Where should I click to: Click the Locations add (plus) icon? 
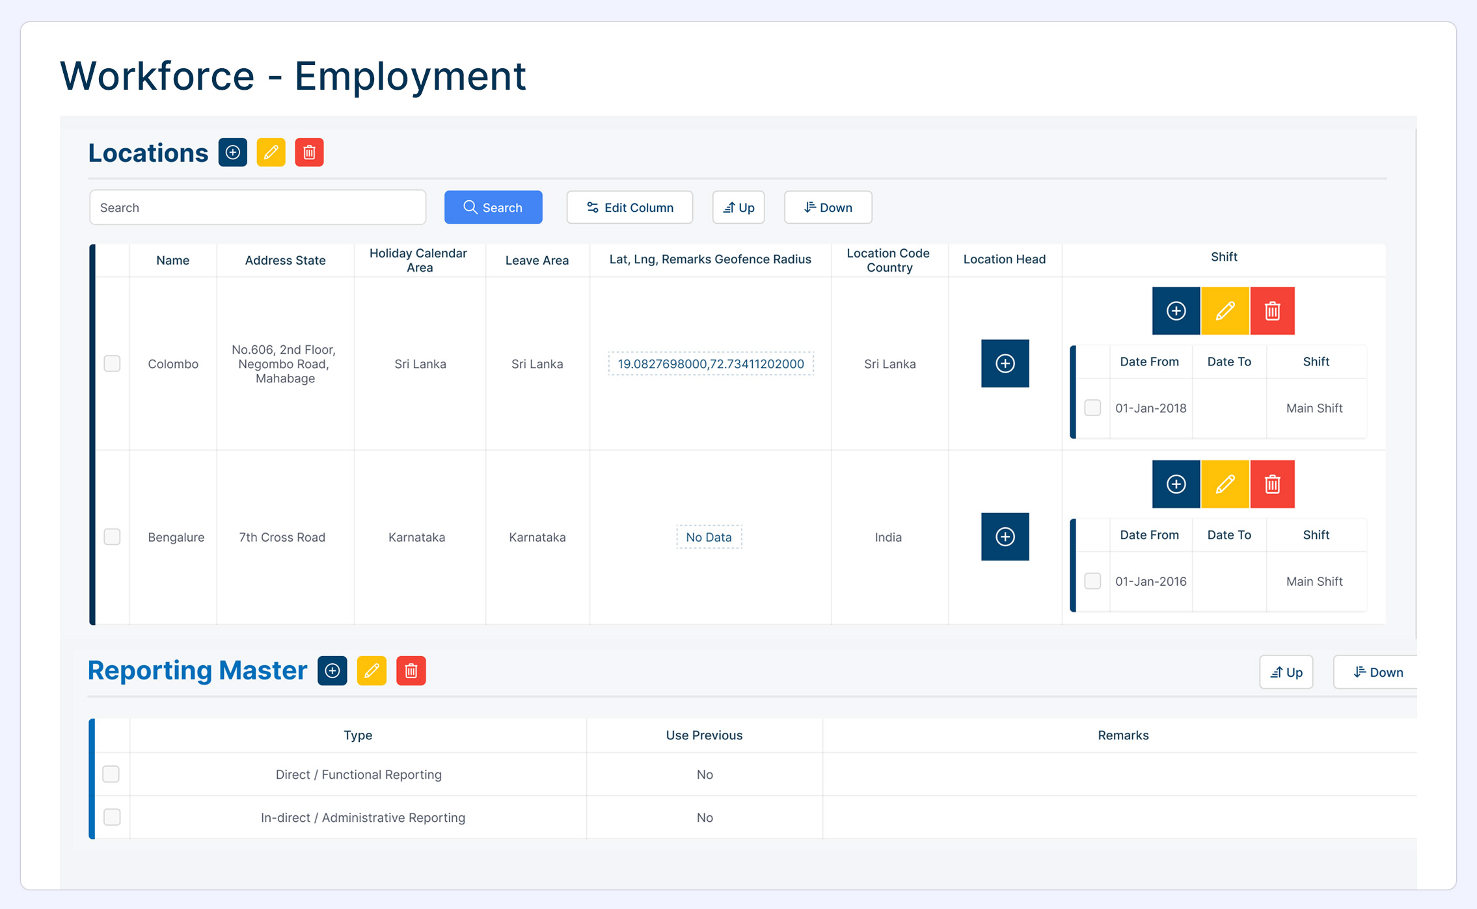click(232, 153)
